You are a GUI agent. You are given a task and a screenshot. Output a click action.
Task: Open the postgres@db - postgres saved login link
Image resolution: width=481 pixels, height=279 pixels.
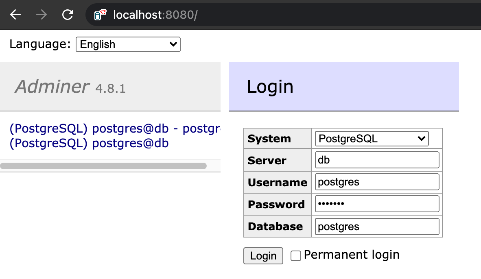(x=115, y=129)
